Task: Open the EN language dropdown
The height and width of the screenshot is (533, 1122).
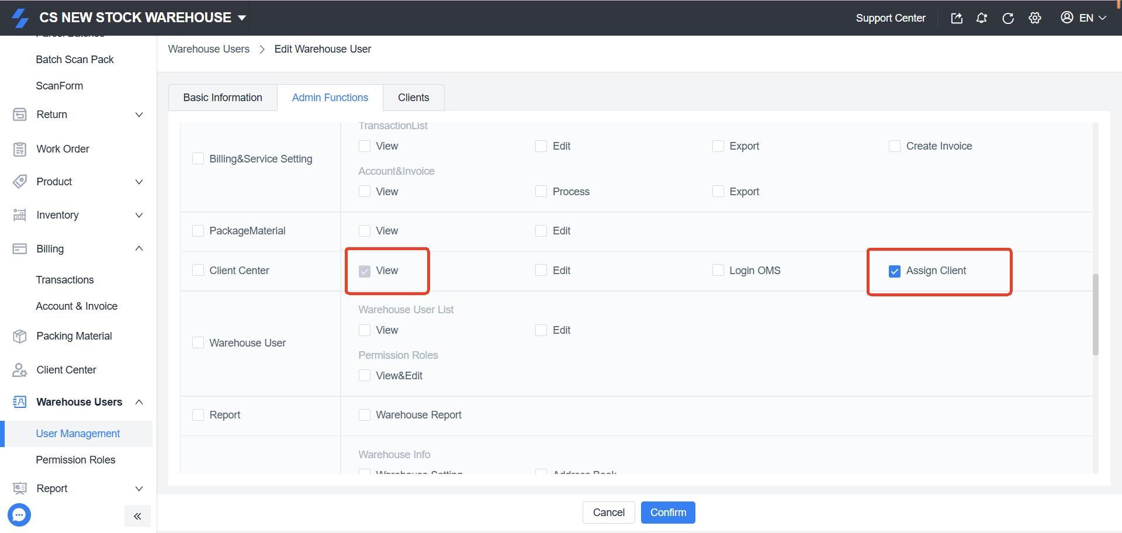Action: (1084, 18)
